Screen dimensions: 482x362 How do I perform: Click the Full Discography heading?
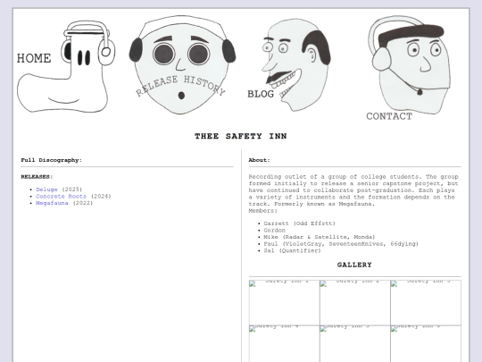pyautogui.click(x=52, y=160)
